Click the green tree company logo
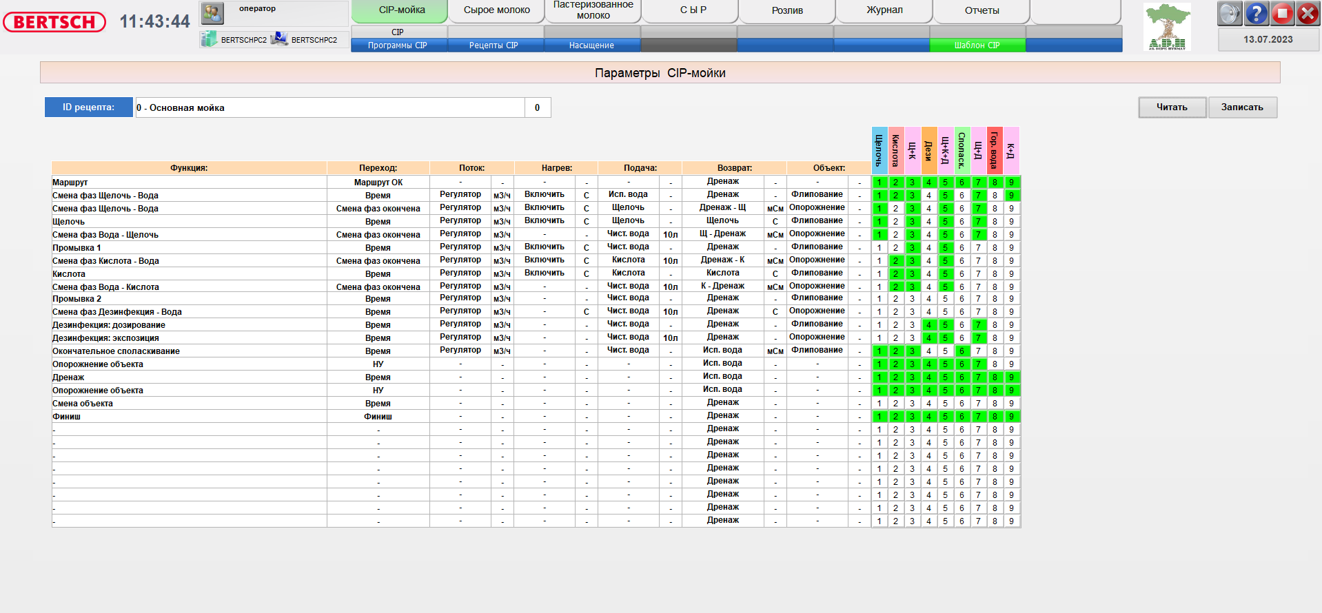The height and width of the screenshot is (613, 1322). click(x=1167, y=26)
